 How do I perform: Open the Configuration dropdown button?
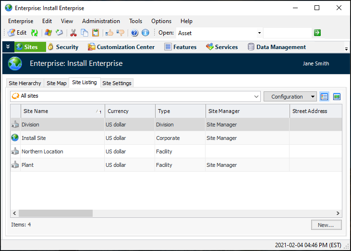point(290,97)
